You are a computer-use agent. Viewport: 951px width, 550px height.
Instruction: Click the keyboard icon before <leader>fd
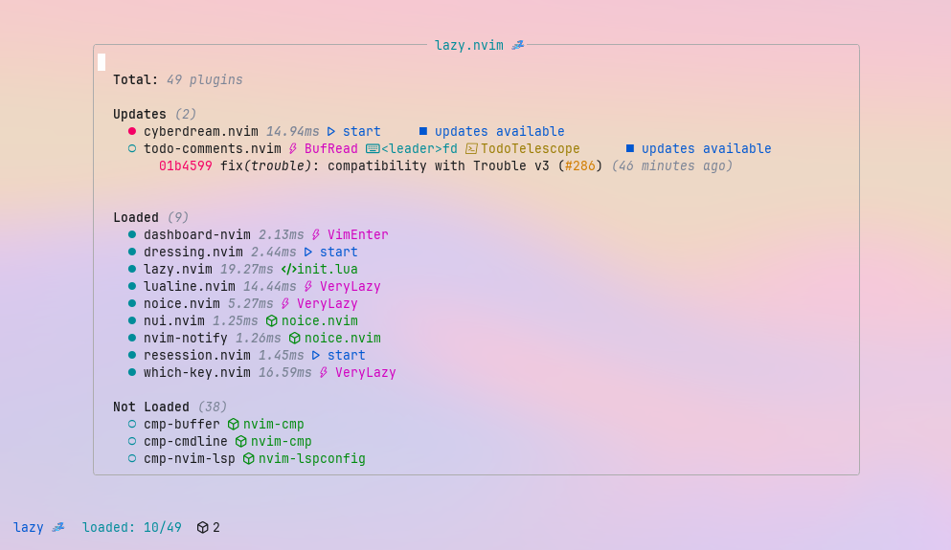point(373,148)
